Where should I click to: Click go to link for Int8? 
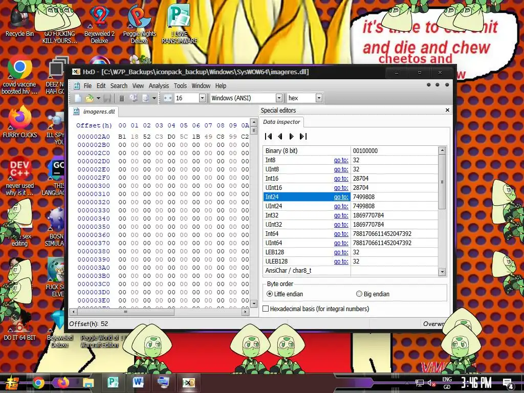(x=341, y=160)
